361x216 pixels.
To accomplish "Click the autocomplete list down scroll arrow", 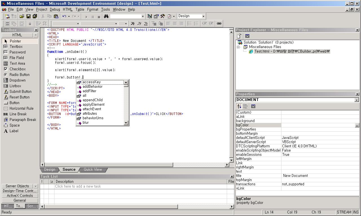I will coord(126,123).
